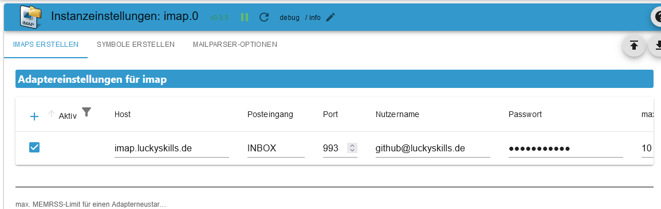Adjust port 993 with the stepper arrows
Screen dimensions: 661x209
pos(352,148)
